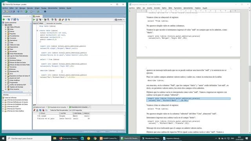Click the Save icon in the main toolbar
This screenshot has width=251, height=141.
[x=11, y=11]
